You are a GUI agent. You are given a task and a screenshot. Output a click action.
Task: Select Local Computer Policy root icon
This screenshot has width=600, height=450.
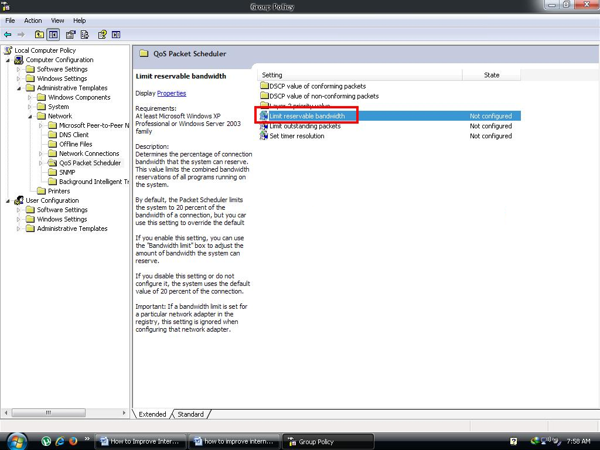pos(8,50)
